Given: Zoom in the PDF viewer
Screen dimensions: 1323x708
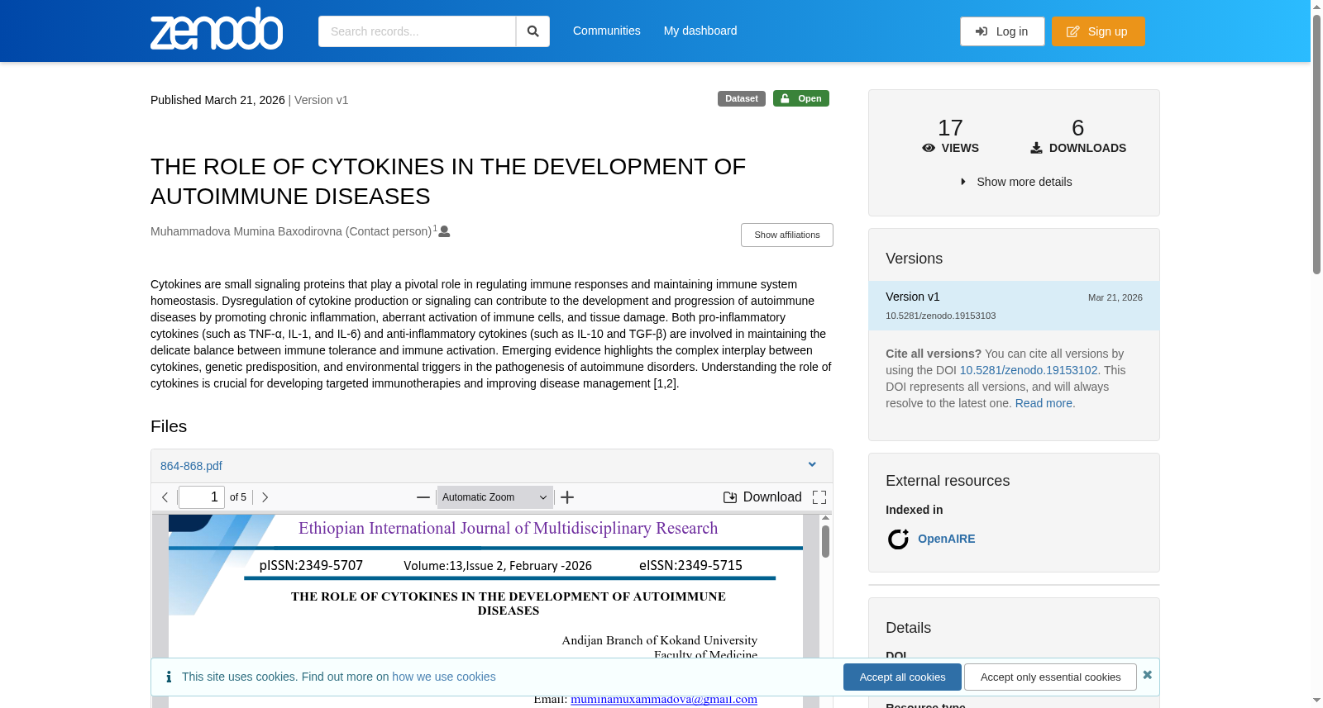Looking at the screenshot, I should [567, 497].
